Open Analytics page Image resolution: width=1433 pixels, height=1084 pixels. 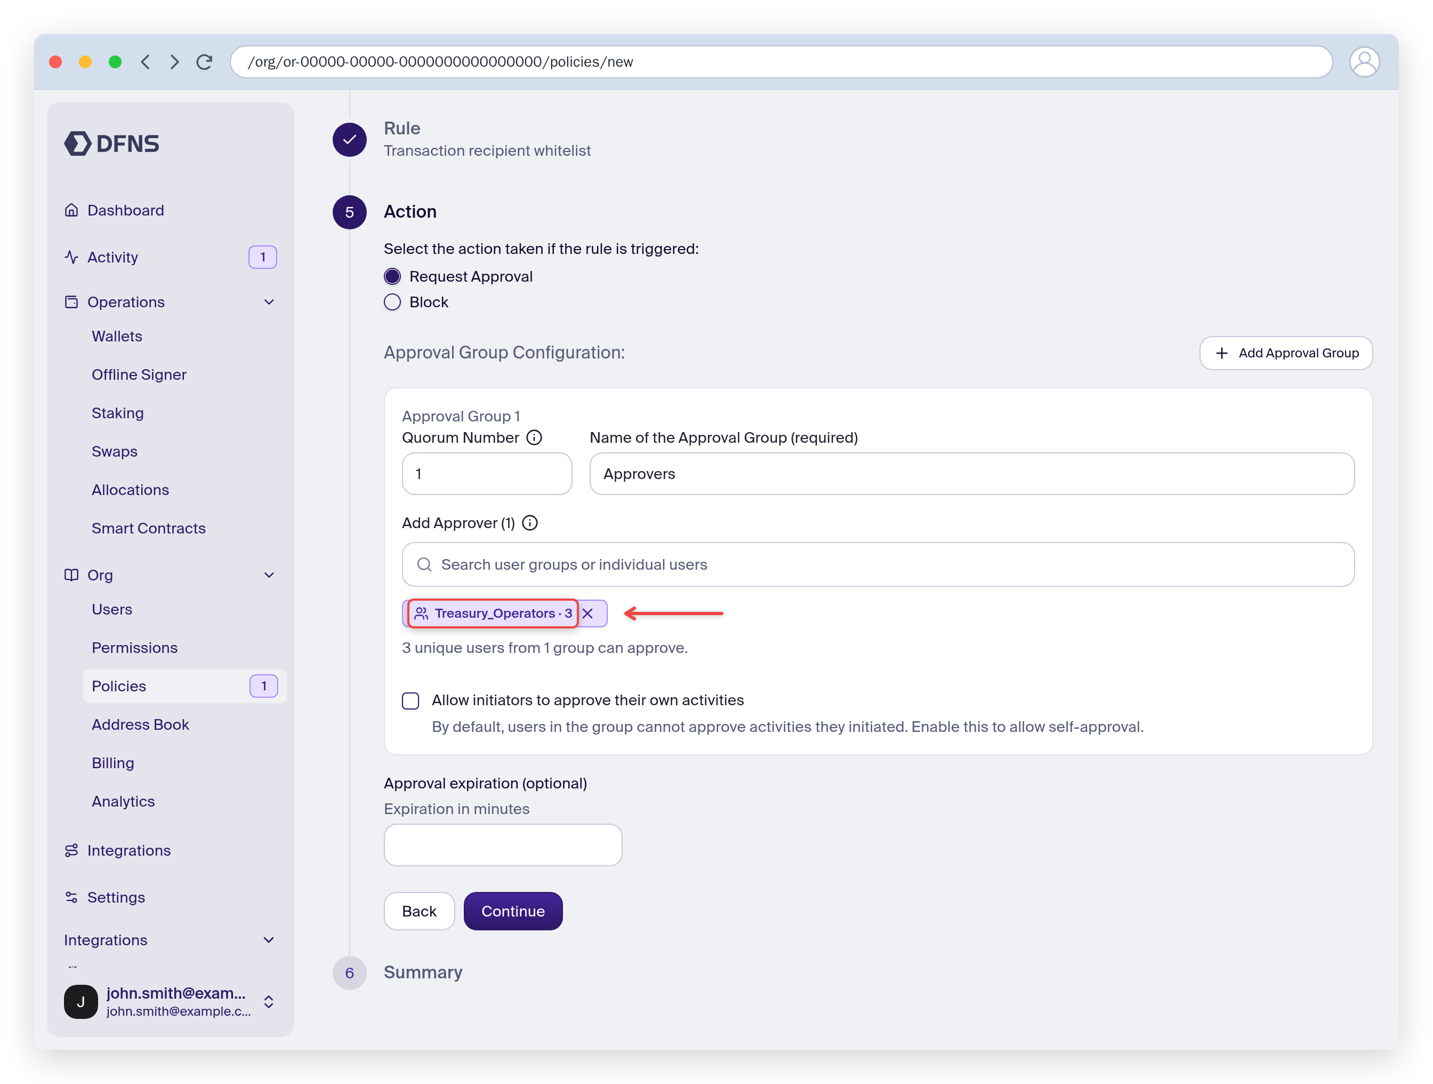(x=123, y=801)
